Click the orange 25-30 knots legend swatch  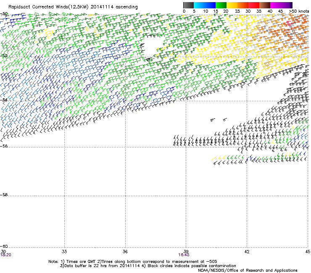(243, 5)
